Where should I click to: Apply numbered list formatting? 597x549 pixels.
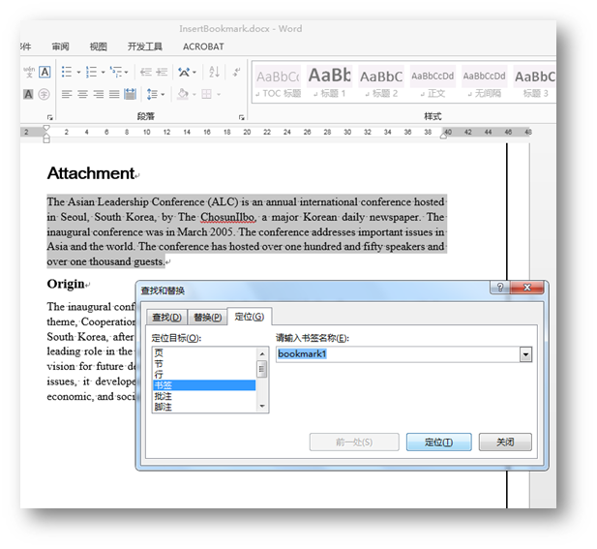point(91,72)
